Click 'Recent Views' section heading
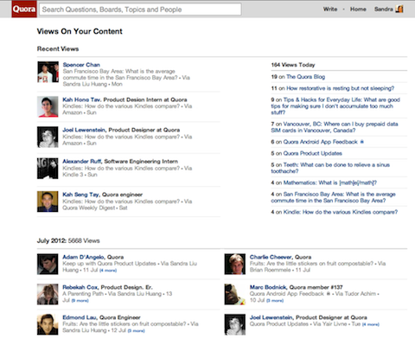Viewport: 415px width, 339px height. pos(58,48)
